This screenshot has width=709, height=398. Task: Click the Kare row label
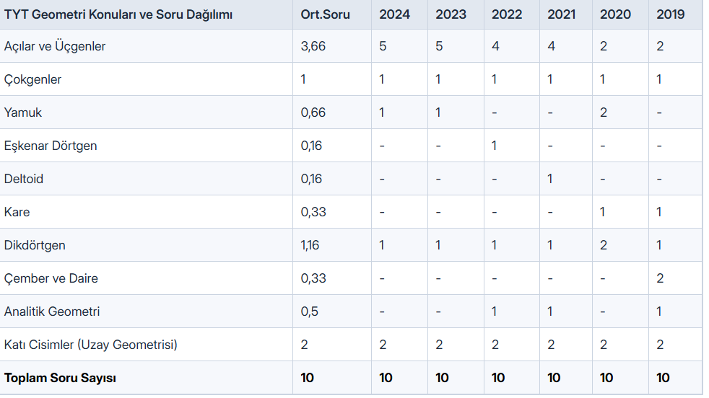pyautogui.click(x=17, y=212)
